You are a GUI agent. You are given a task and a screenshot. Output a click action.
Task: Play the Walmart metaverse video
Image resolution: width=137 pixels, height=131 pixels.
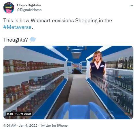coord(68,83)
